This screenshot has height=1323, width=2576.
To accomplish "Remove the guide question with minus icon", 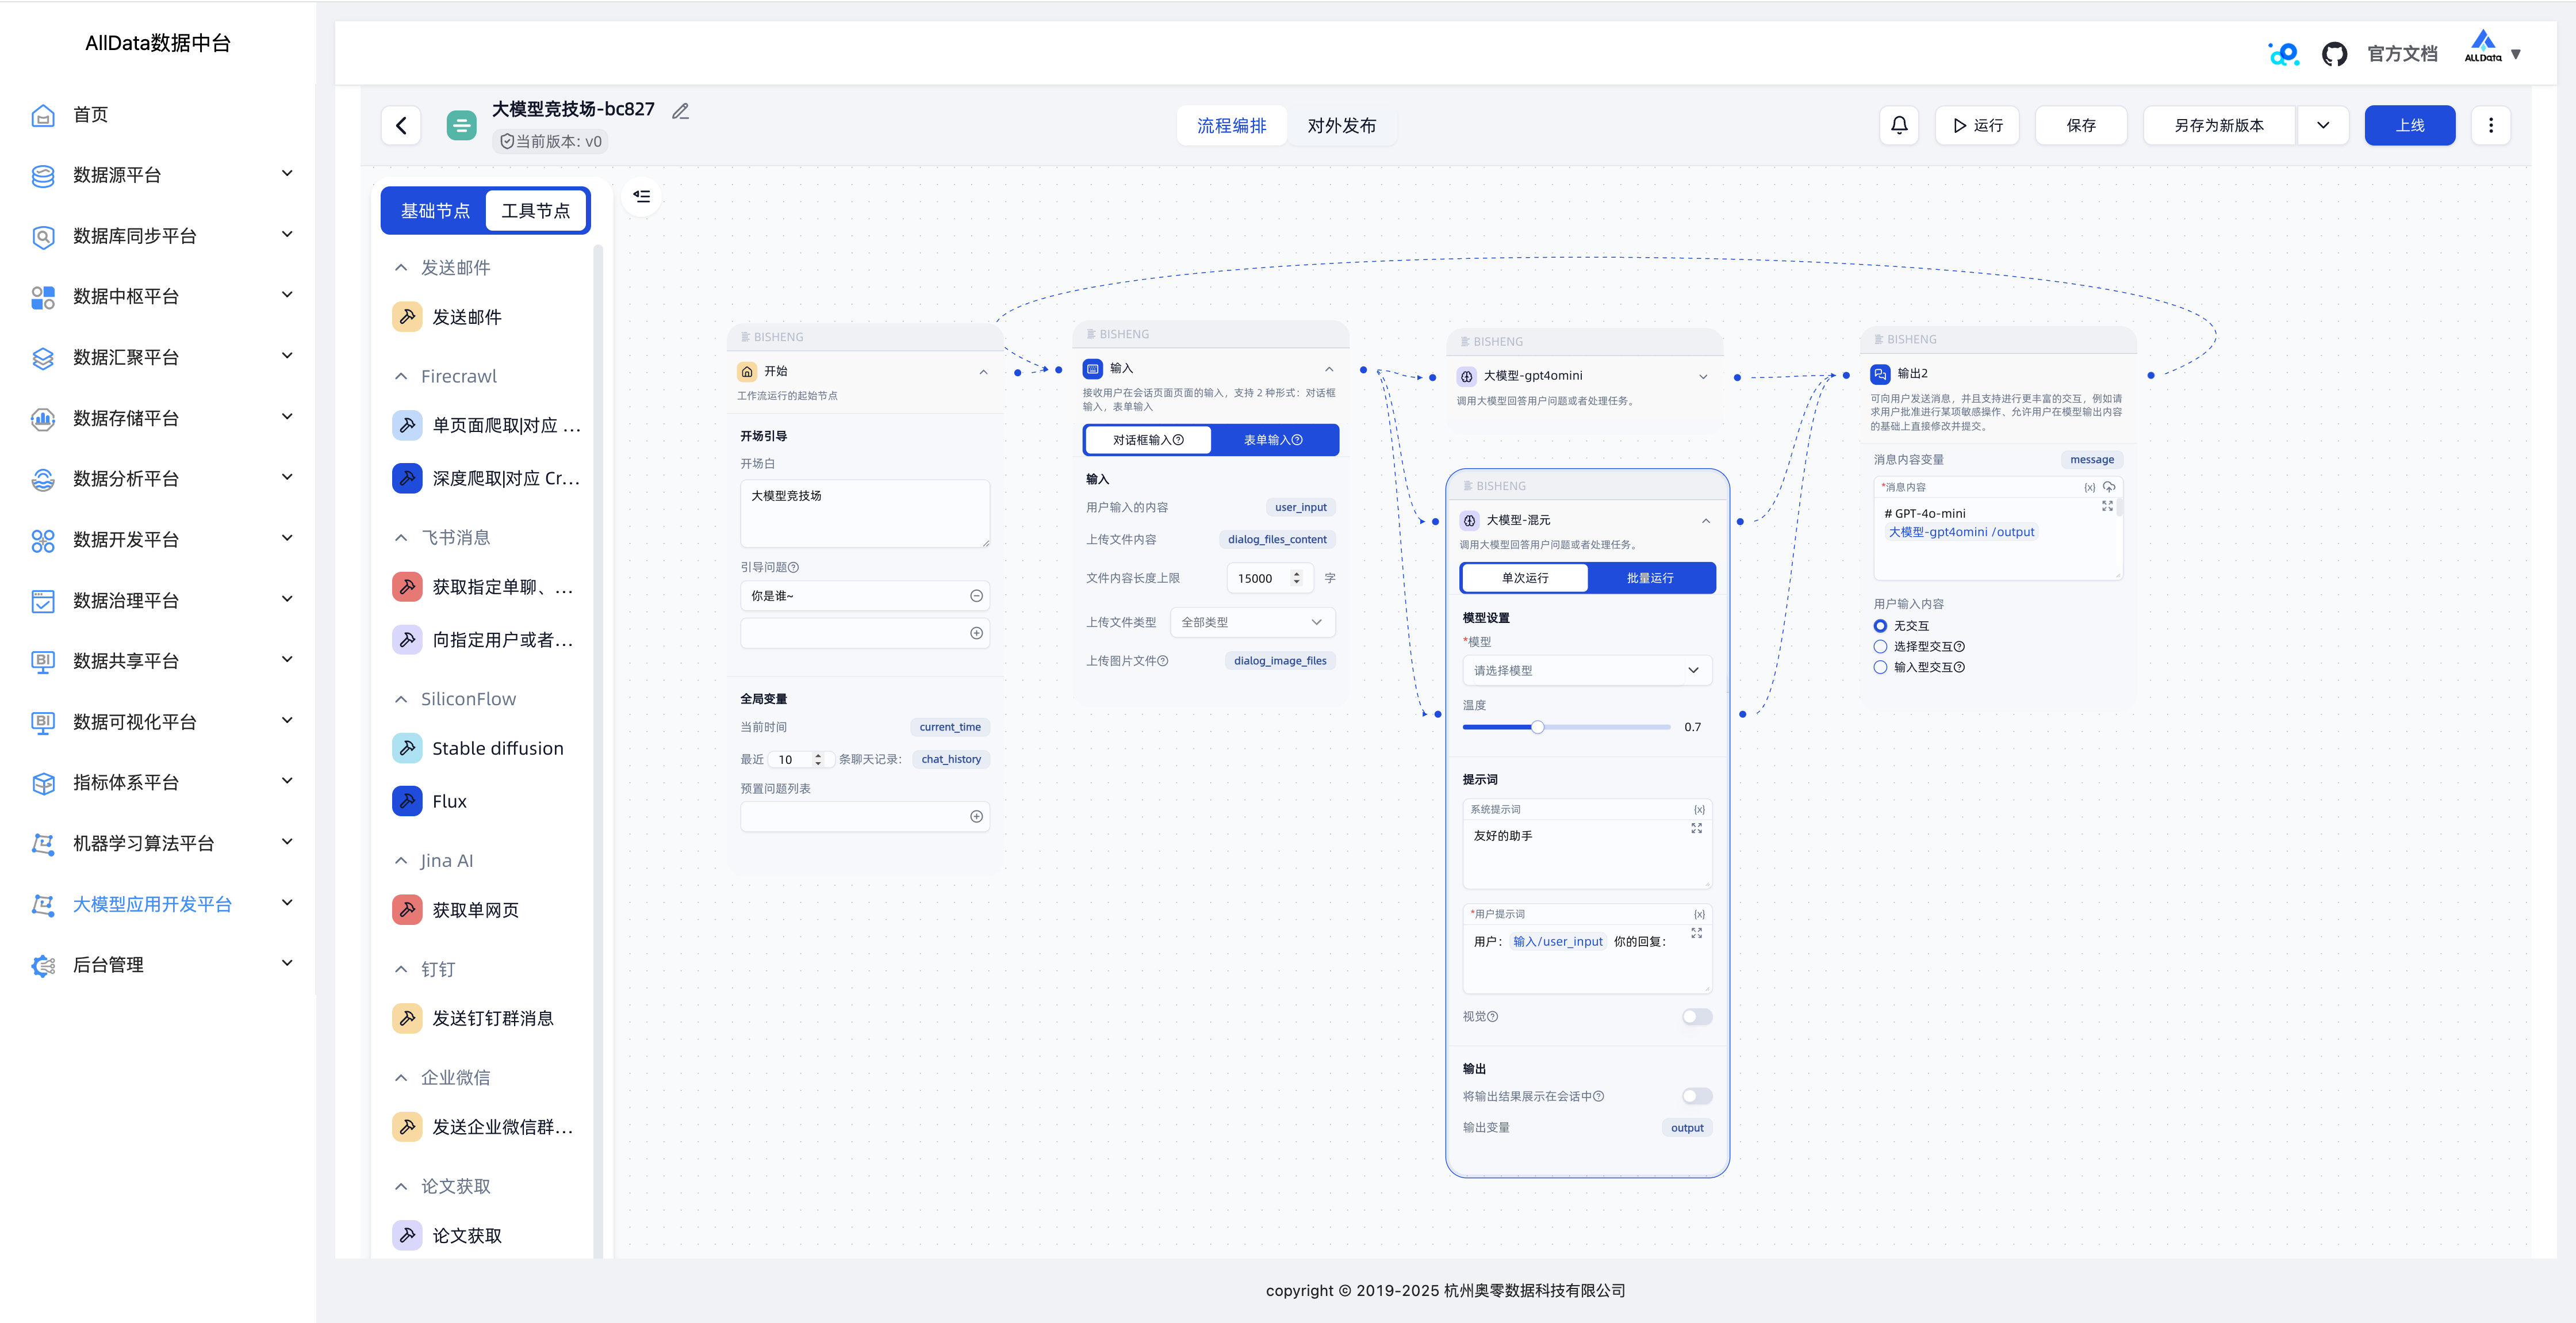I will point(976,595).
